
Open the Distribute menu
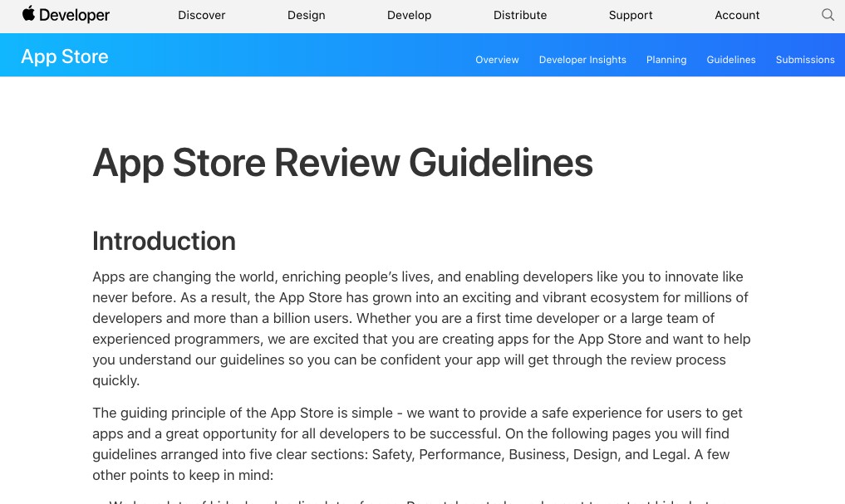[520, 15]
